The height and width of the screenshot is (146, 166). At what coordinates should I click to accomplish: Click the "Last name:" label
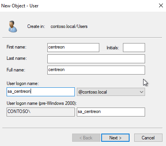point(17,58)
